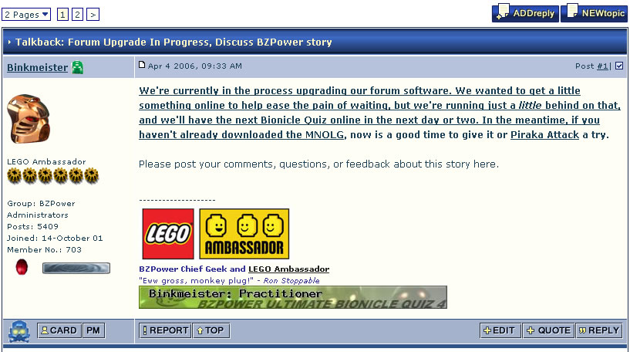
Task: Quote this post using QUOTE button
Action: [x=548, y=330]
